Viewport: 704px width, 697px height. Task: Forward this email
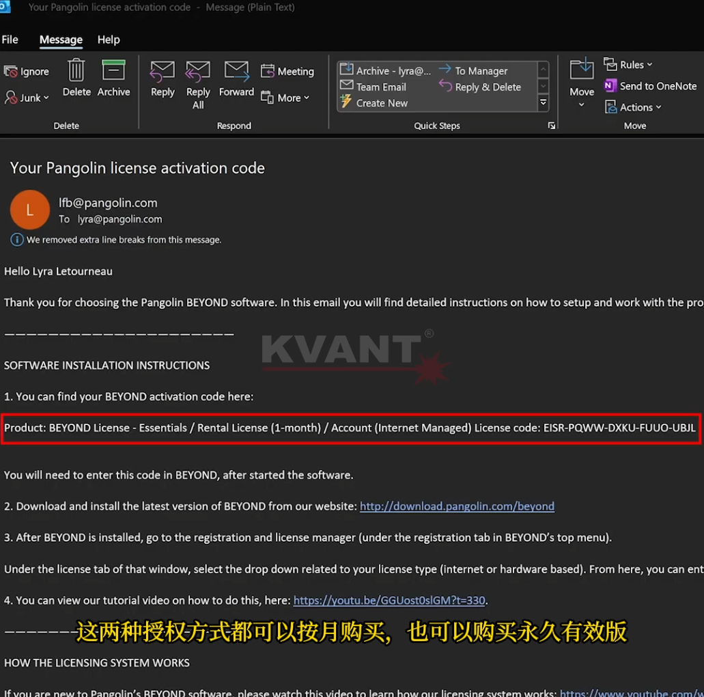236,79
